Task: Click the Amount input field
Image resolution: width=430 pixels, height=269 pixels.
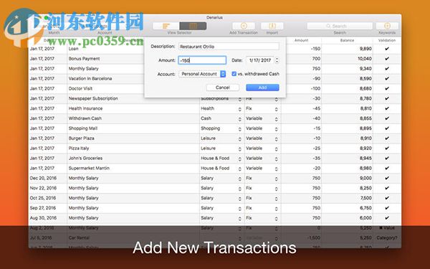Action: pyautogui.click(x=202, y=60)
